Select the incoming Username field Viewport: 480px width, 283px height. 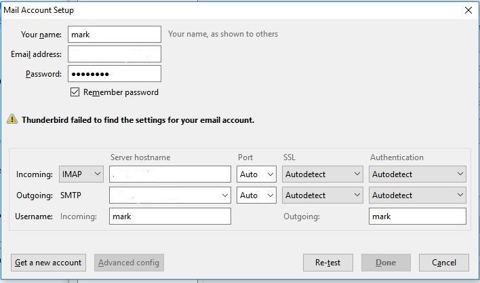(x=169, y=216)
